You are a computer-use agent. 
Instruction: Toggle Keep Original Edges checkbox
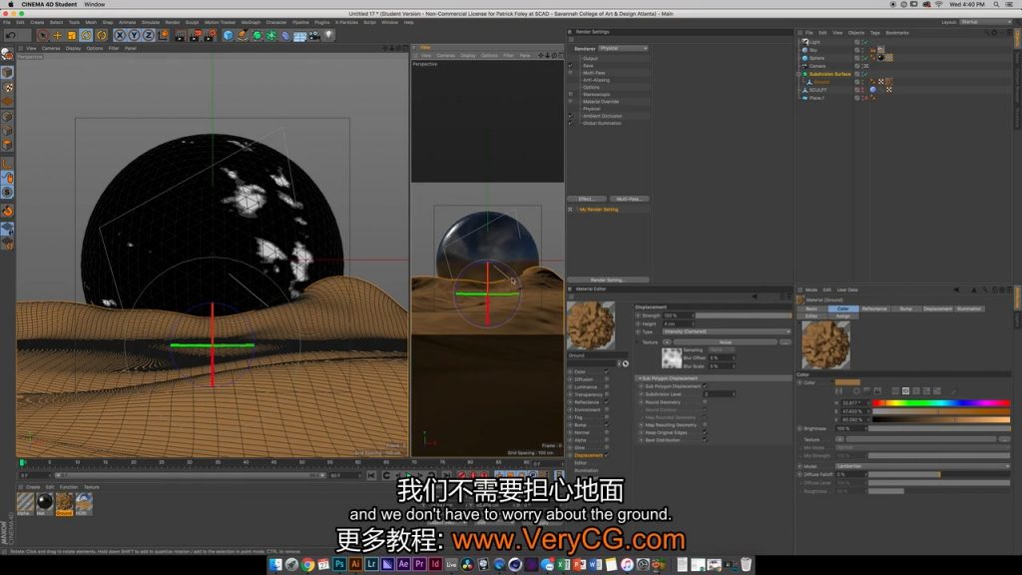[x=705, y=433]
